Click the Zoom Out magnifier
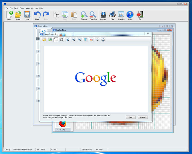Image resolution: width=192 pixels, height=154 pixels. [x=93, y=15]
